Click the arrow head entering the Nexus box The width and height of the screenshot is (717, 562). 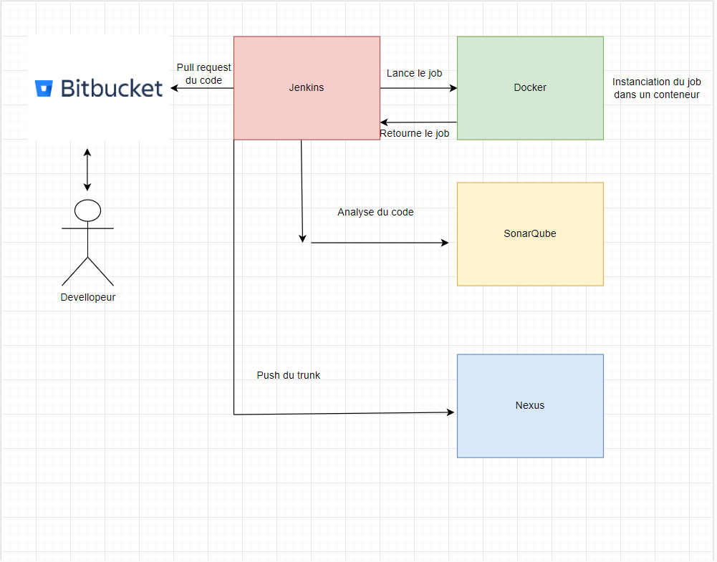click(x=451, y=412)
